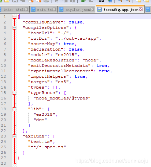The image size is (151, 167).
Task: Collapse the typeRoots array fold marker
Action: [14, 93]
